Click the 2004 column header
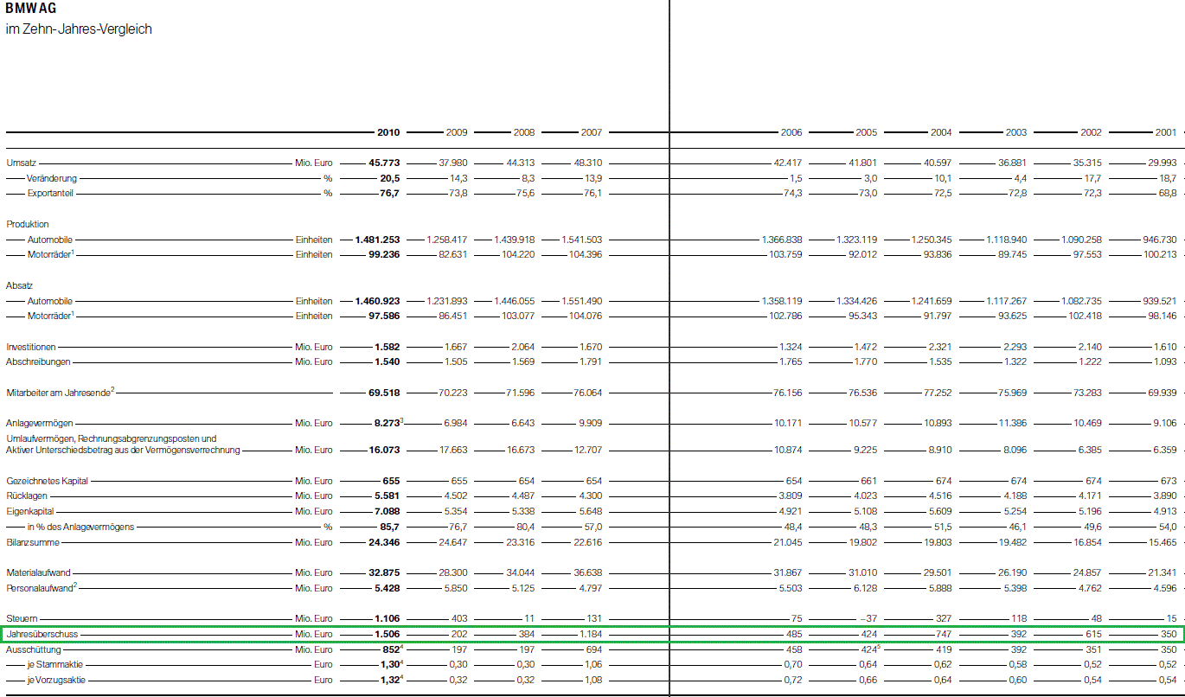Screen dimensions: 1185x697 tap(941, 132)
